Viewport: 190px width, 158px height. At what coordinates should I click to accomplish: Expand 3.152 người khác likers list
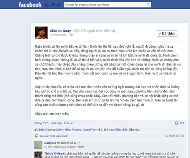(111, 129)
